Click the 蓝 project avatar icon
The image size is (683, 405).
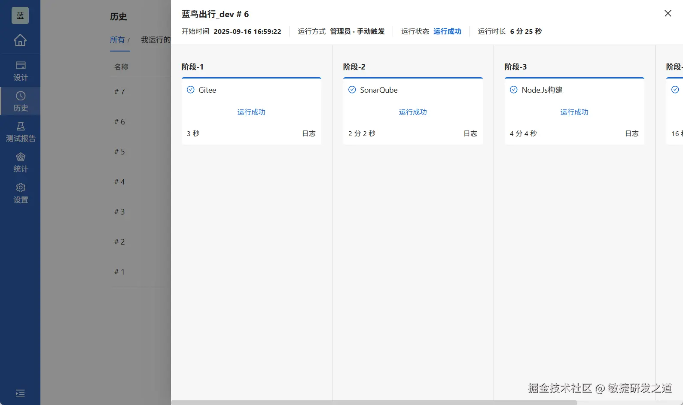tap(20, 15)
